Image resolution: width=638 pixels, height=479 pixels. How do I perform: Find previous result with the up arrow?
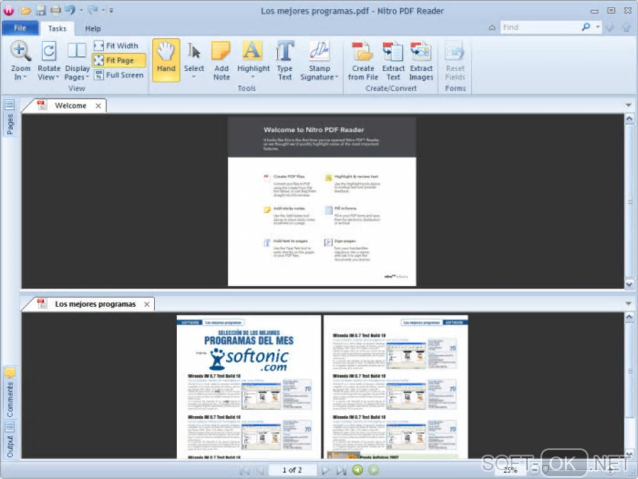tap(626, 28)
